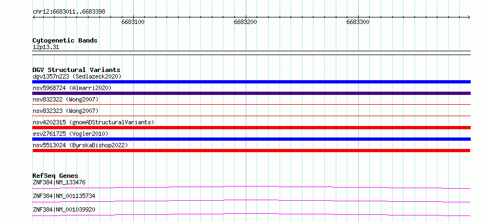Viewport: 486px width, 222px height.
Task: Click the right arrowhead of the ruler
Action: click(x=469, y=17)
